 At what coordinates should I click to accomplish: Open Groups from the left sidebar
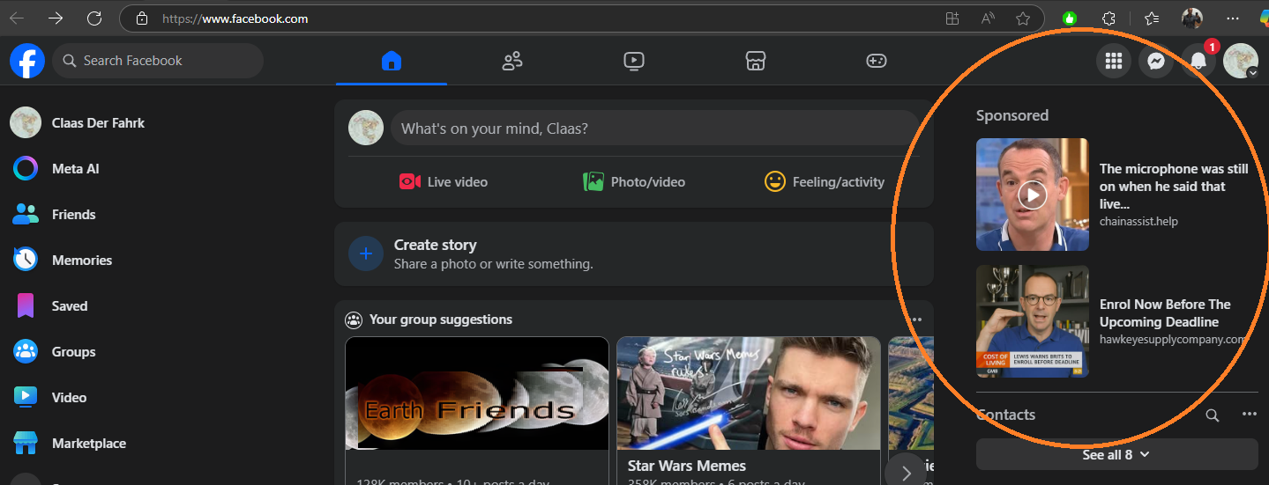pos(56,352)
